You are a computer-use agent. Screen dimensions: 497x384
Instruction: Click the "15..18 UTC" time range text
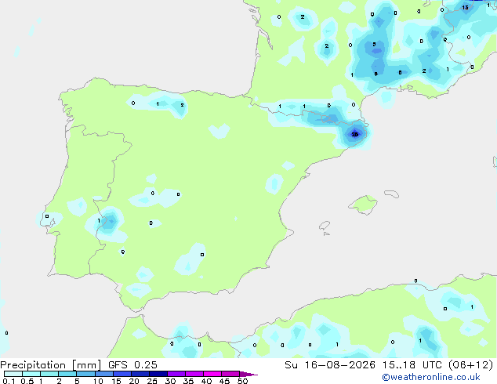point(412,365)
